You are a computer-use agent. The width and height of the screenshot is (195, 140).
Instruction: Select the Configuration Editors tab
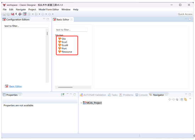16,20
